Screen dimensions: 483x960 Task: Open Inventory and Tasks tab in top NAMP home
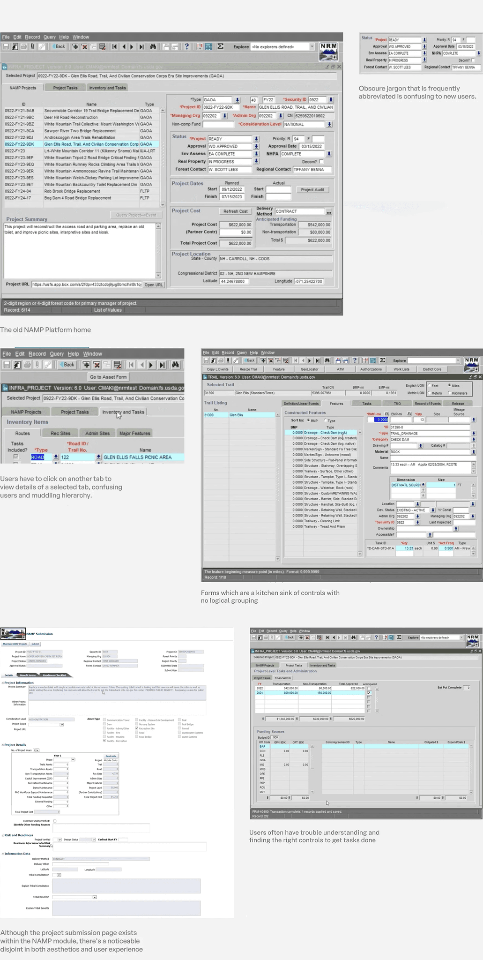point(108,88)
